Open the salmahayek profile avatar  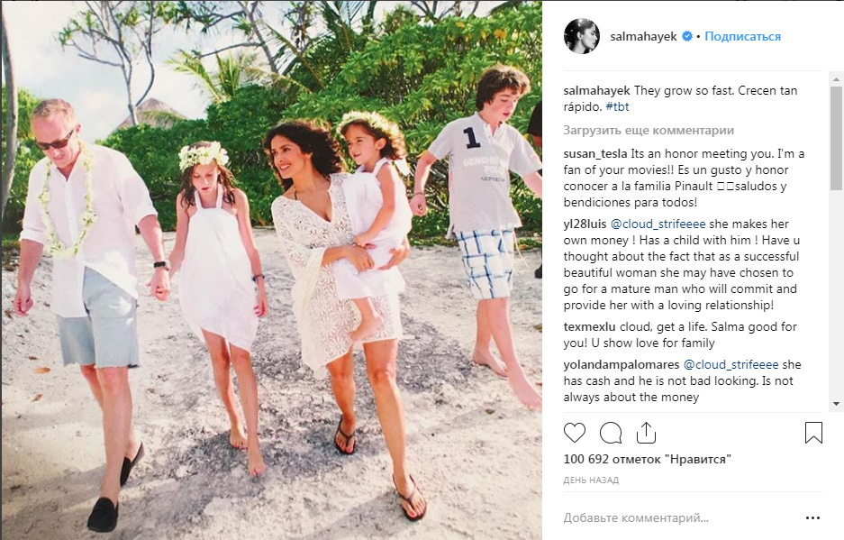581,36
